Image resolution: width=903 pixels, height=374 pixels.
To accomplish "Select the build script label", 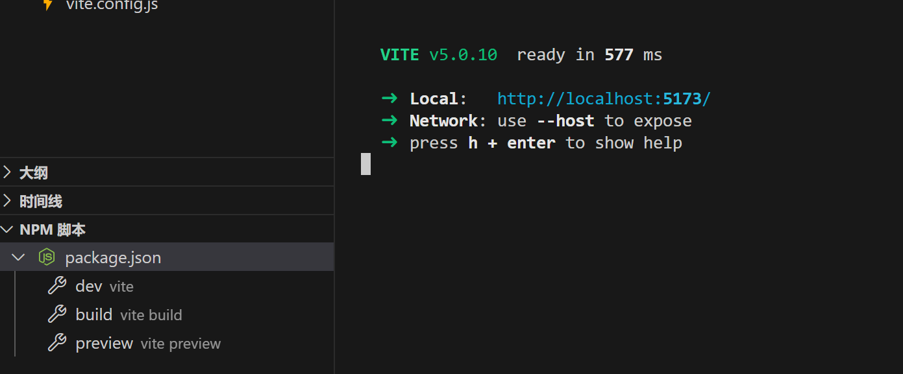I will pos(94,314).
